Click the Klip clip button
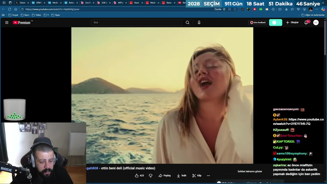Image resolution: width=327 pixels, height=184 pixels. (x=197, y=176)
